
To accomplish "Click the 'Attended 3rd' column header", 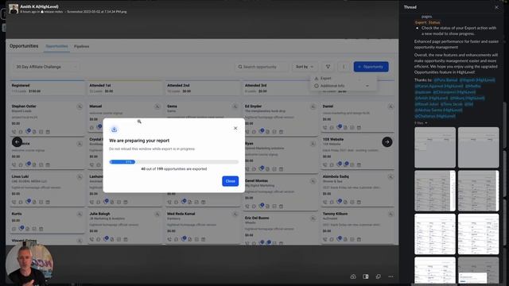I will [256, 86].
